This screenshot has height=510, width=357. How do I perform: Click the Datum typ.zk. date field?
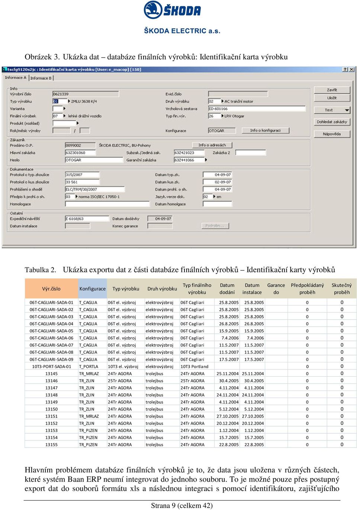tap(218, 175)
